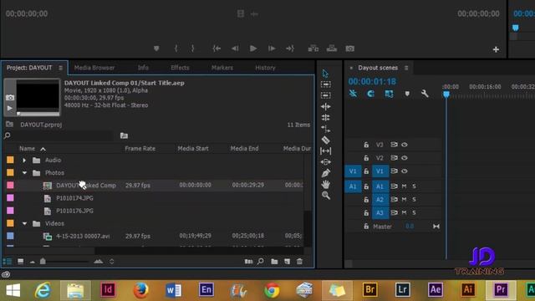Screen dimensions: 535x301
Task: Switch to the Effects tab
Action: click(180, 68)
